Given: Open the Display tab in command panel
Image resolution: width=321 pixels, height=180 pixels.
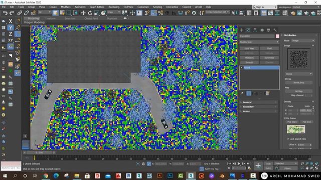Looking at the screenshot, I should (x=268, y=30).
